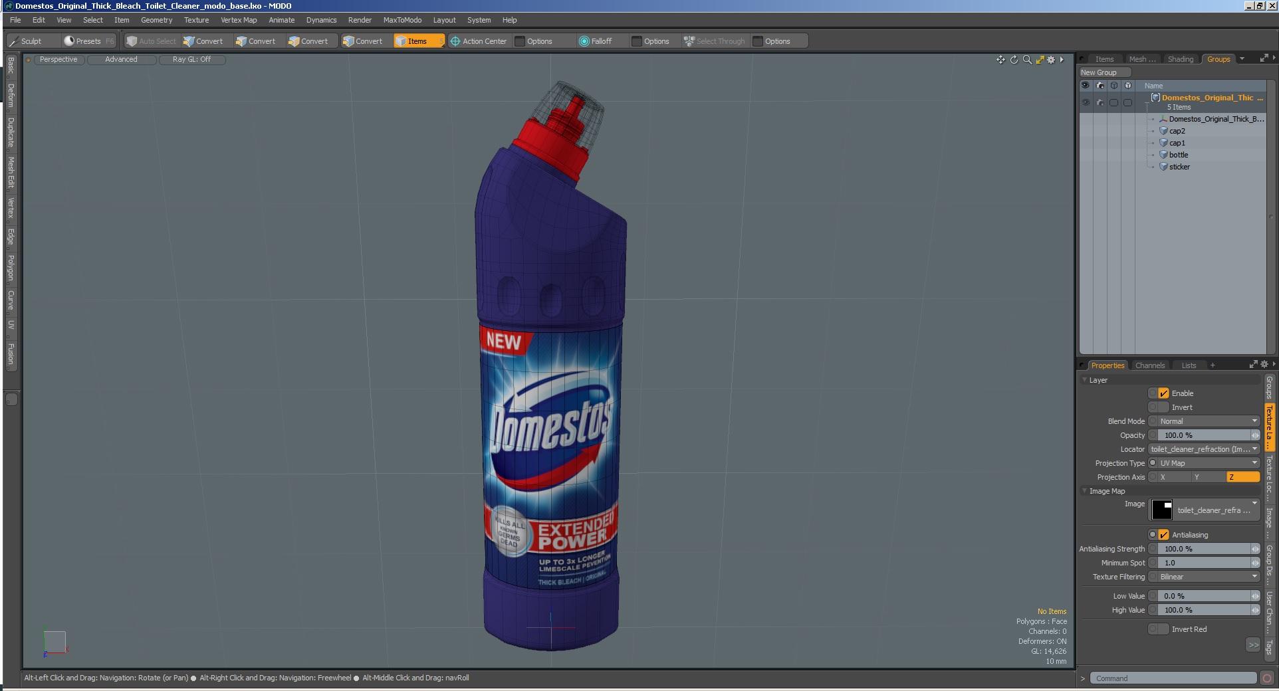Click the Auto Select icon
The height and width of the screenshot is (691, 1279).
tap(132, 41)
